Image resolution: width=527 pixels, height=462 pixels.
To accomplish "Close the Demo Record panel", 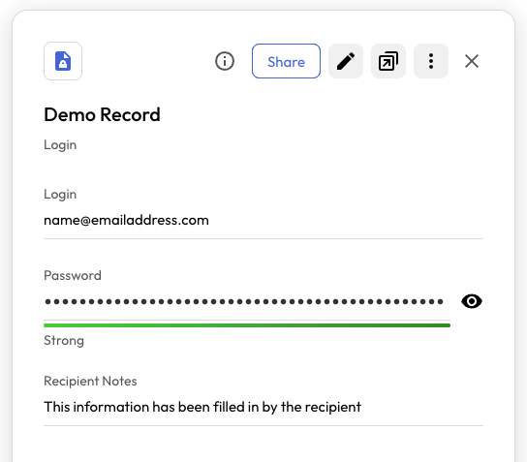I will [472, 61].
